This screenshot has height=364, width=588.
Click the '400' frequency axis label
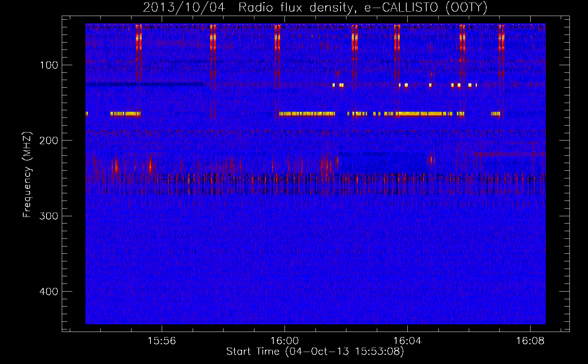[49, 292]
